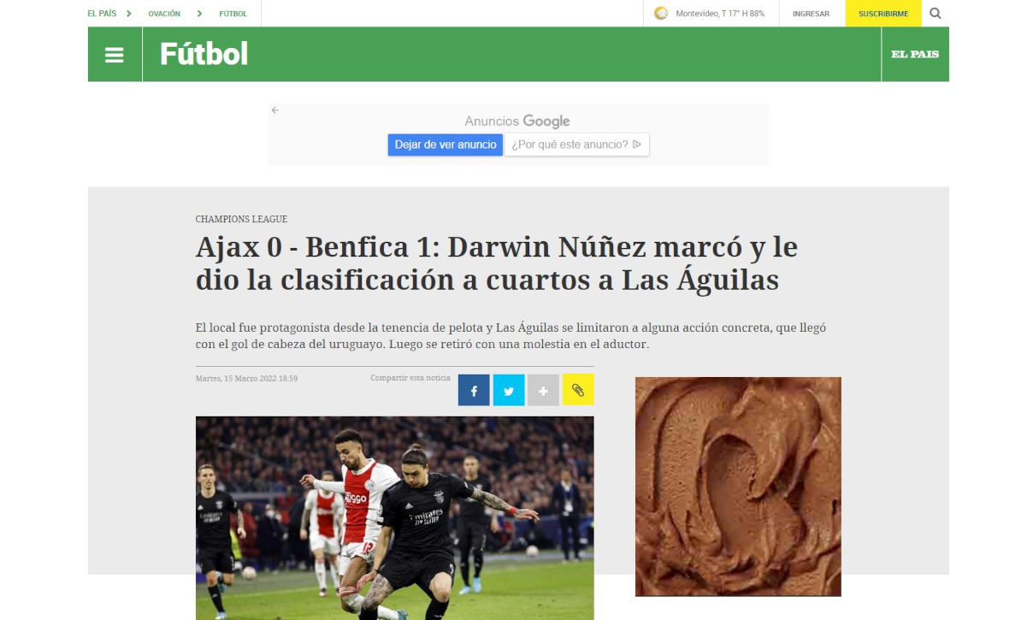The width and height of the screenshot is (1033, 620).
Task: Click the chocolate cream advertisement image
Action: tap(738, 487)
